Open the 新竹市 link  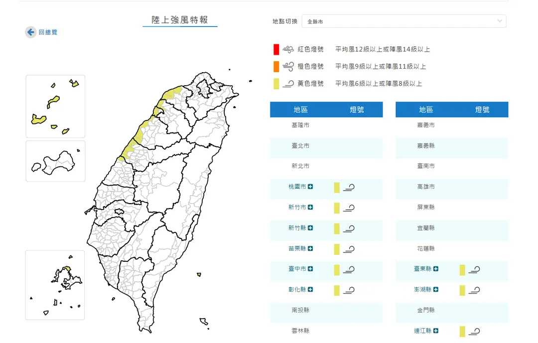(297, 207)
